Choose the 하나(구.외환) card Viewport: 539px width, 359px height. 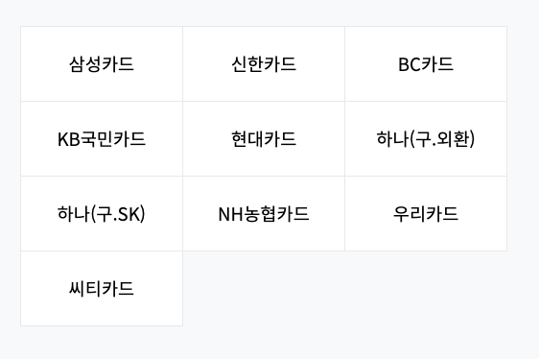pyautogui.click(x=426, y=139)
